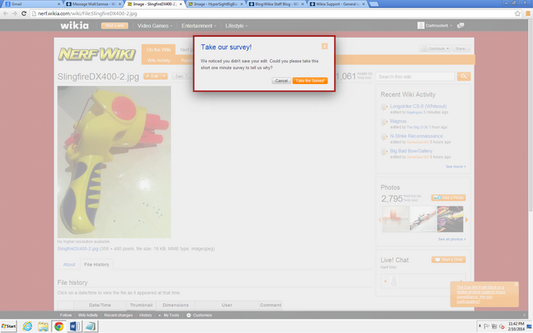Open the Contribute dropdown
The image size is (533, 333).
435,48
